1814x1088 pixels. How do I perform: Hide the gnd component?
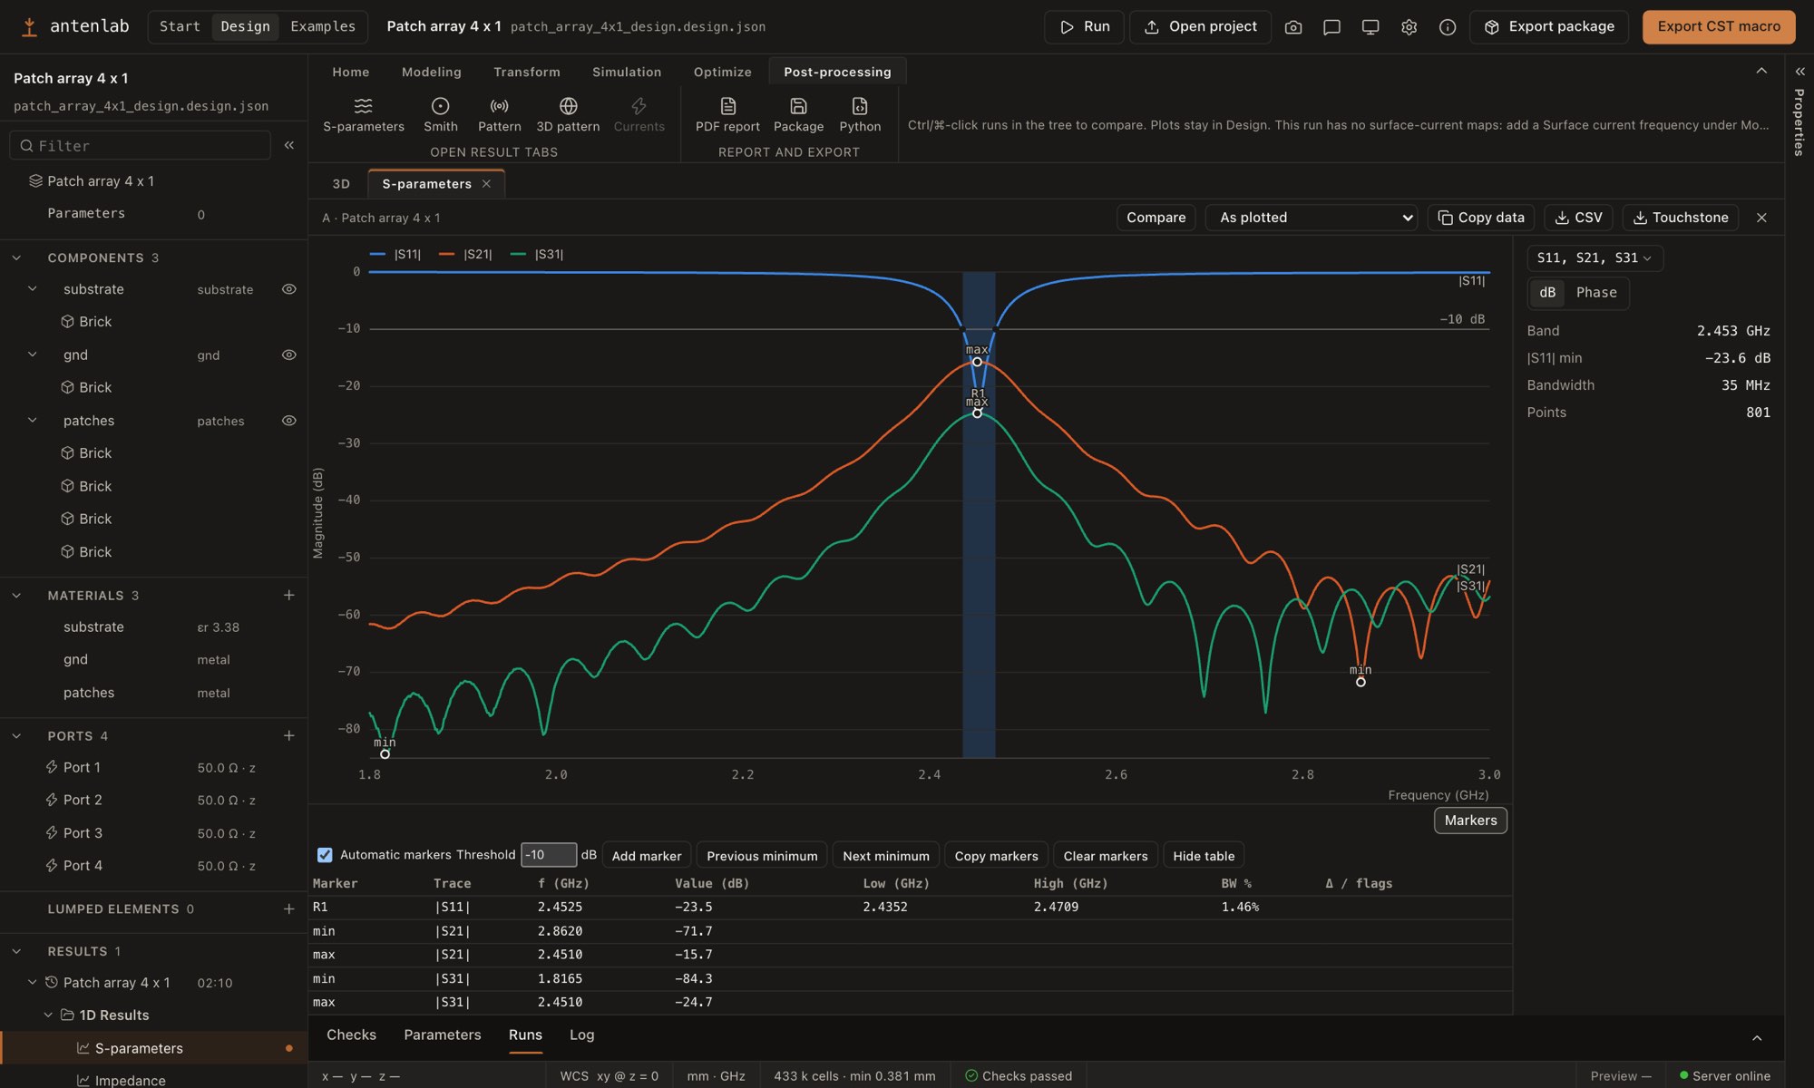click(289, 355)
